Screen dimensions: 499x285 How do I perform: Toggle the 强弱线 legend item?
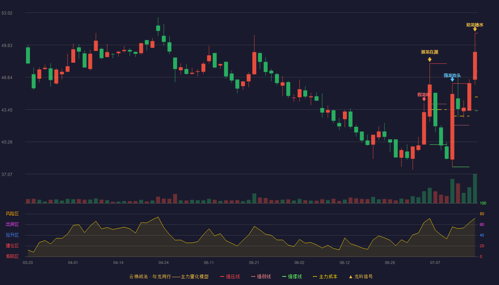tap(261, 276)
